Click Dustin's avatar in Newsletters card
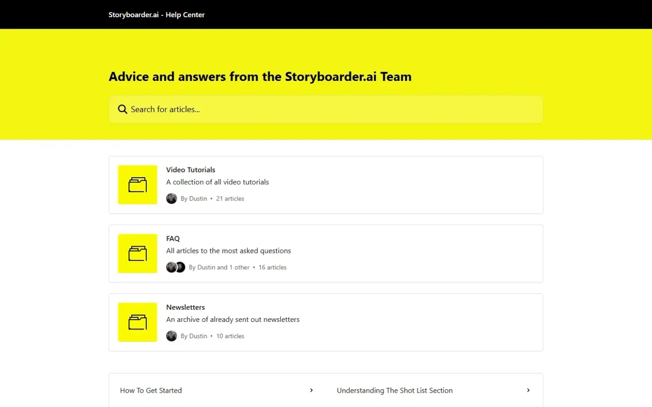The width and height of the screenshot is (652, 407). [171, 336]
